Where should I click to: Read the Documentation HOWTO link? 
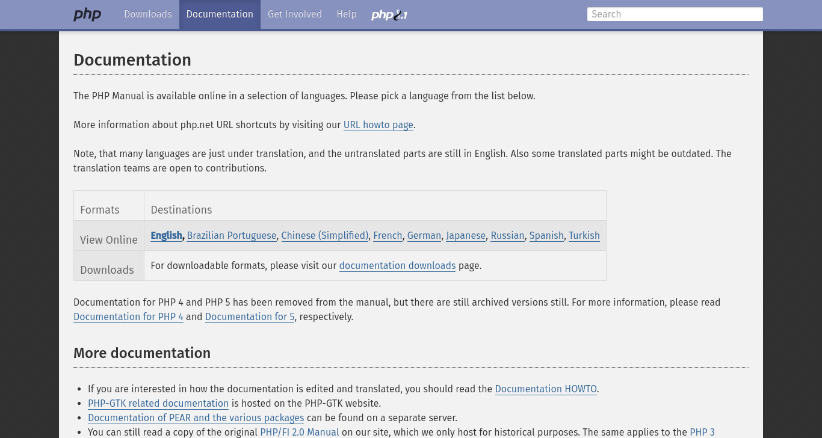click(x=546, y=389)
